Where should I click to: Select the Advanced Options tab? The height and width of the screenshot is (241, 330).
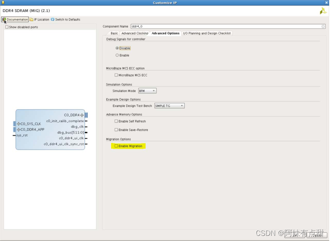[166, 33]
